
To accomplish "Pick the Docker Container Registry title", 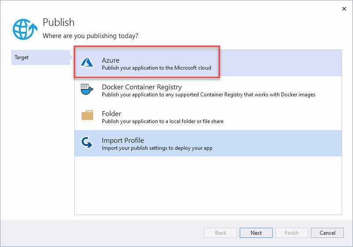I will point(141,87).
